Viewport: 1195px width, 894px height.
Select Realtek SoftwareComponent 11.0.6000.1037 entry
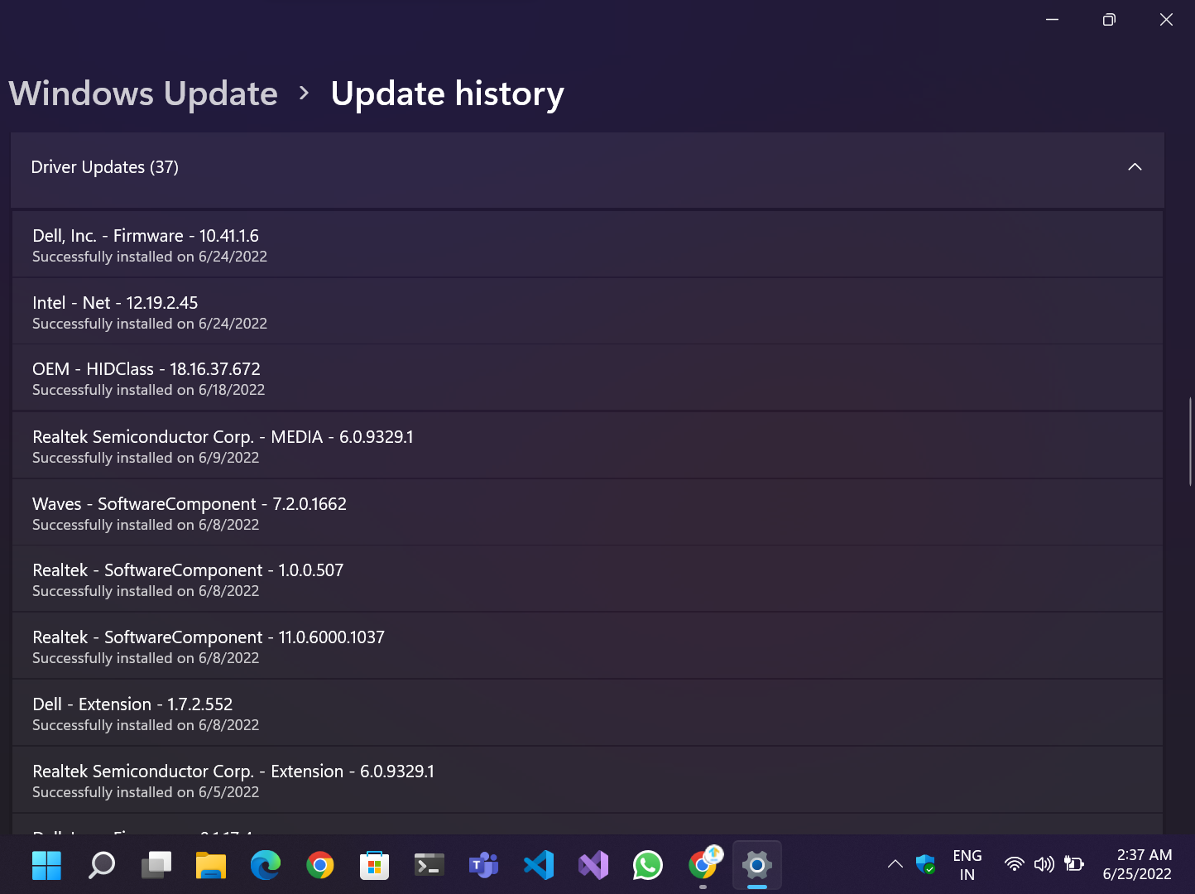click(588, 646)
